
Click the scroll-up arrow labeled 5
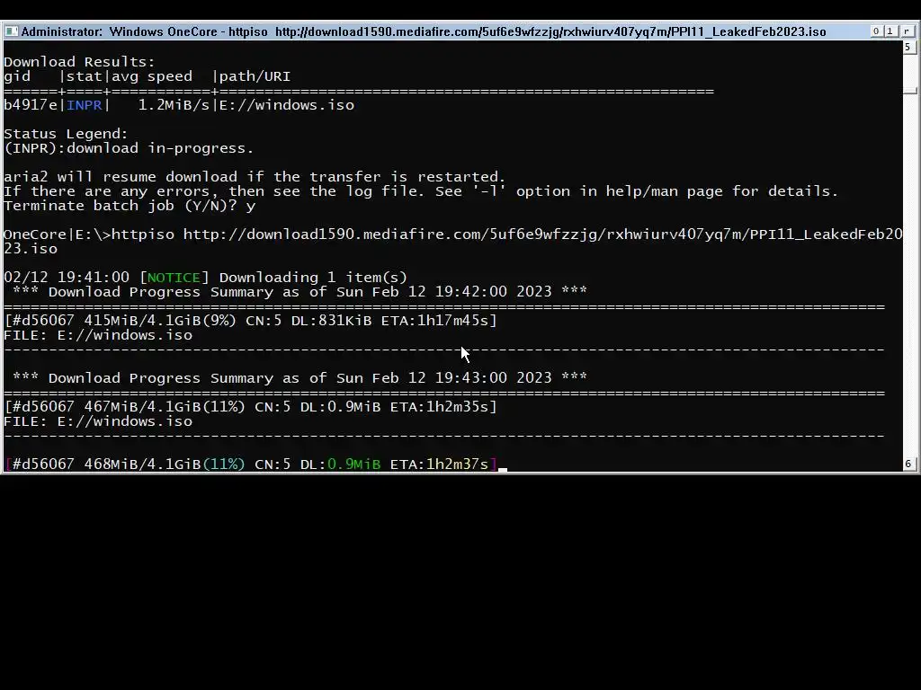coord(908,47)
